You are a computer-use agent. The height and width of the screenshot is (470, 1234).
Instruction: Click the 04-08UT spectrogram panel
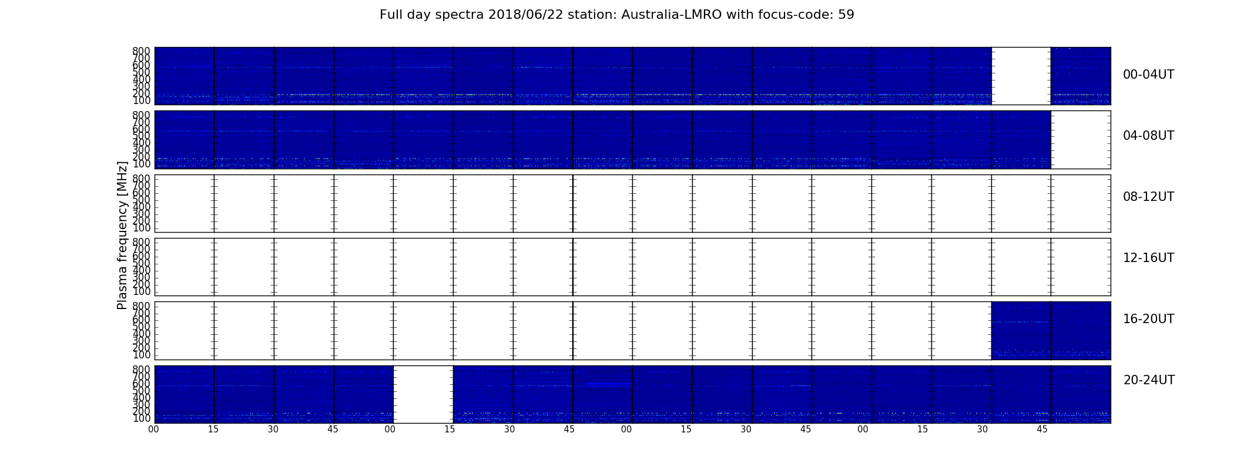point(632,140)
